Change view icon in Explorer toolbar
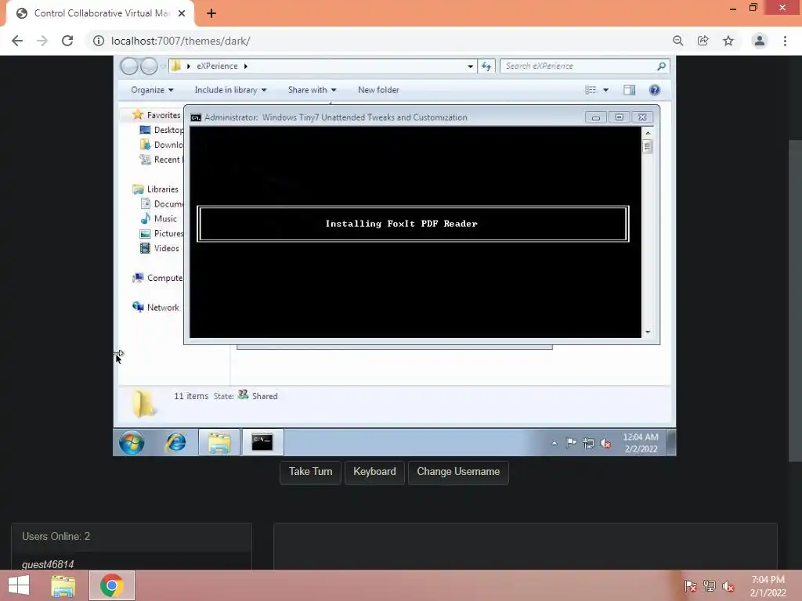The height and width of the screenshot is (601, 802). pyautogui.click(x=591, y=90)
